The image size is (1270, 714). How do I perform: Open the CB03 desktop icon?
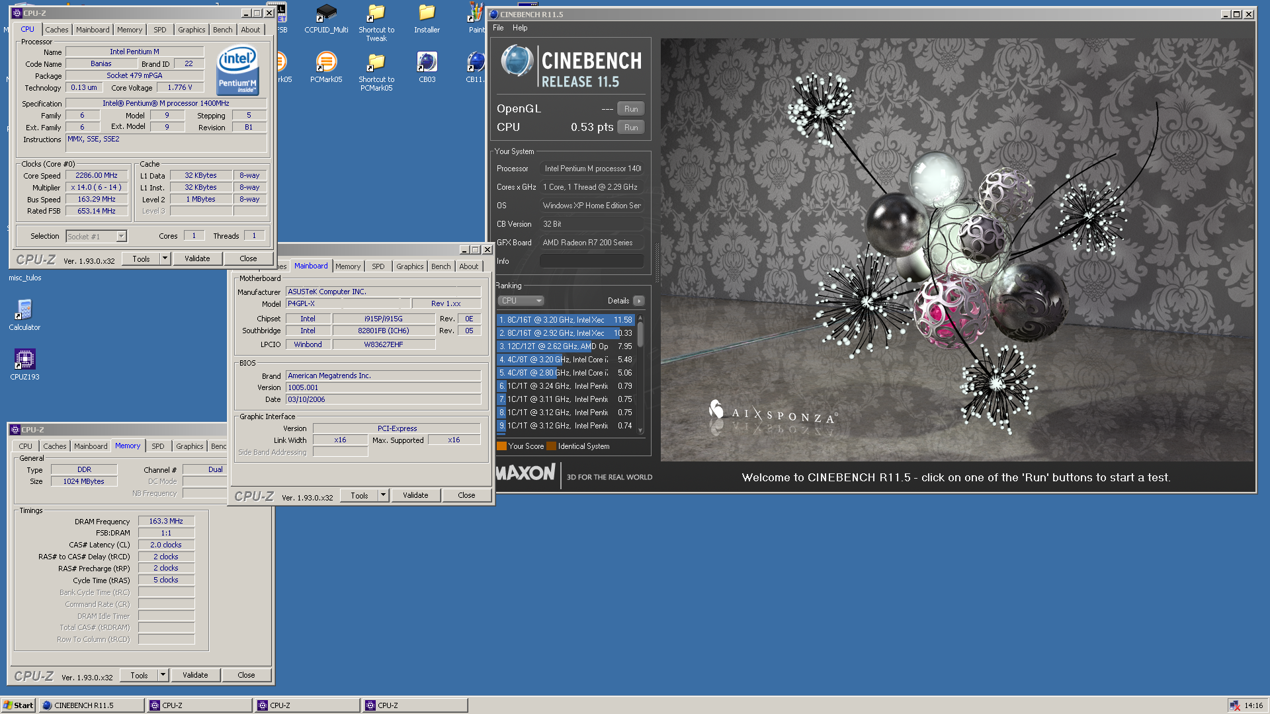[427, 67]
